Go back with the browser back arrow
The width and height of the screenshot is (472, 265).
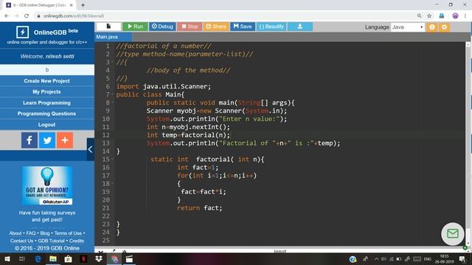[x=7, y=16]
